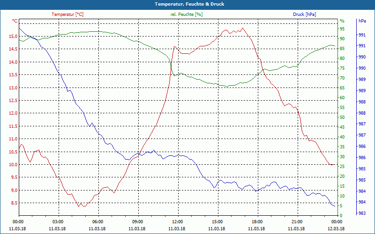Click the 12.03.18 date label
The width and height of the screenshot is (375, 234).
point(337,228)
